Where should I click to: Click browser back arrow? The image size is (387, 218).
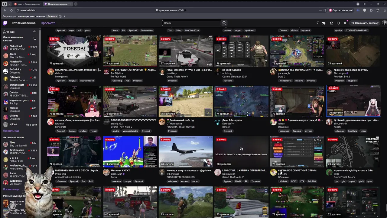[x=5, y=10]
